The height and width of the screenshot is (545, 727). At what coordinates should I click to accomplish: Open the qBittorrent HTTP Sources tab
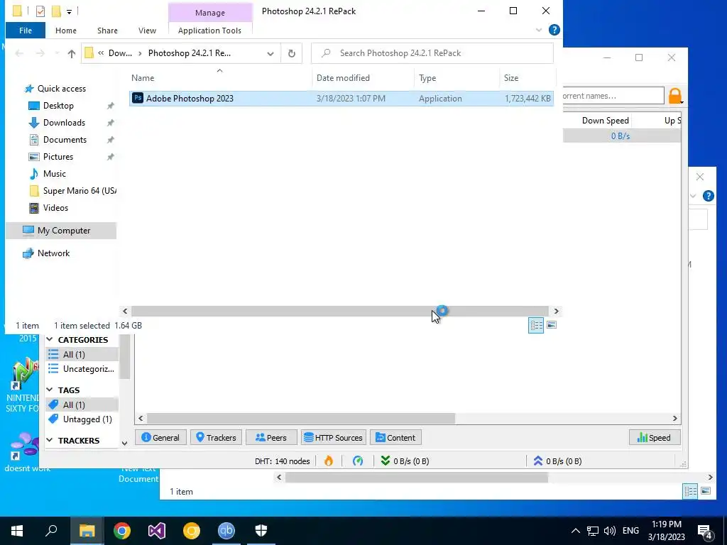point(334,437)
